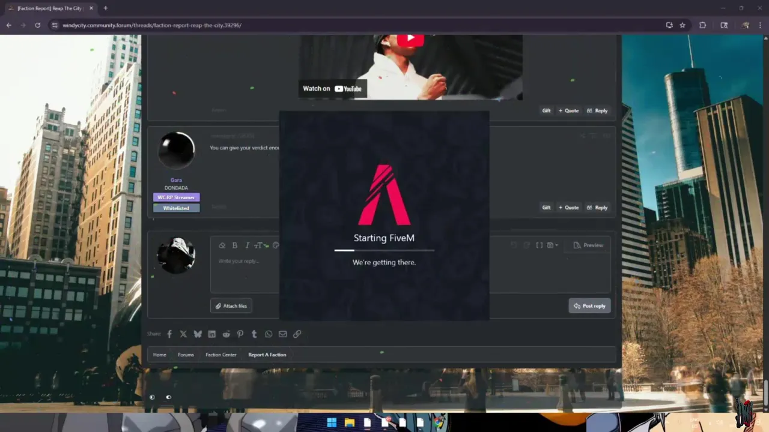This screenshot has height=432, width=769.
Task: Toggle bold in the reply editor
Action: coord(235,245)
